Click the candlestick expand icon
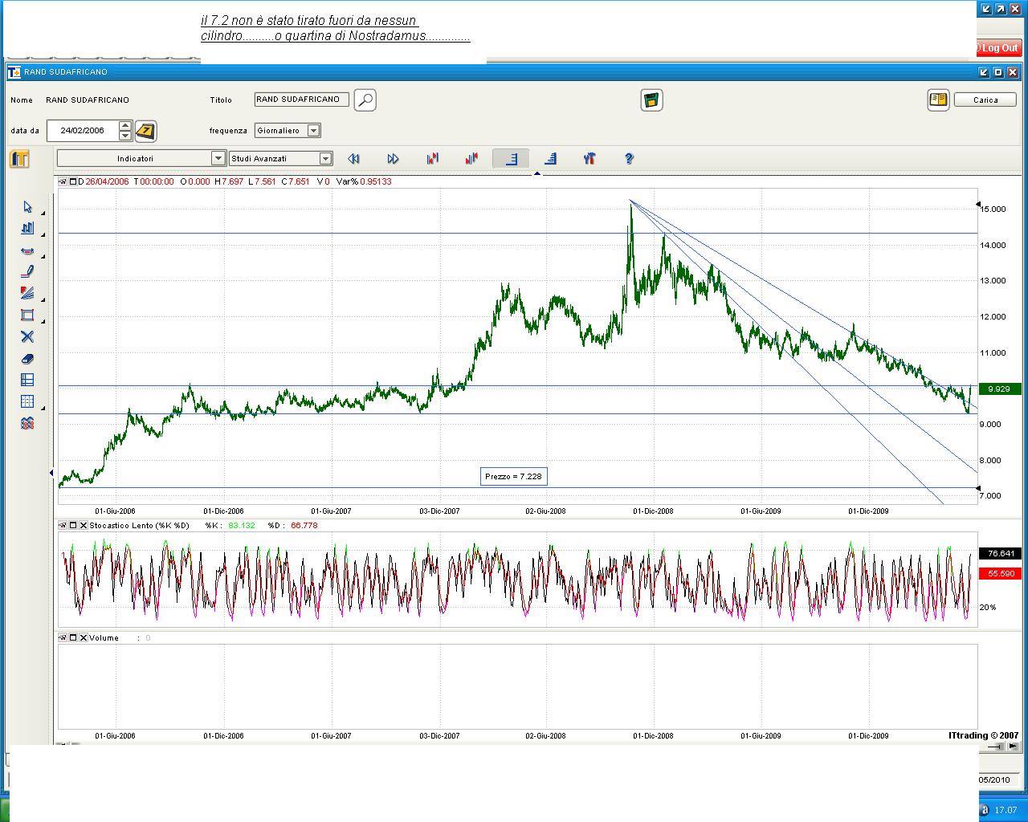The image size is (1028, 822). click(471, 159)
